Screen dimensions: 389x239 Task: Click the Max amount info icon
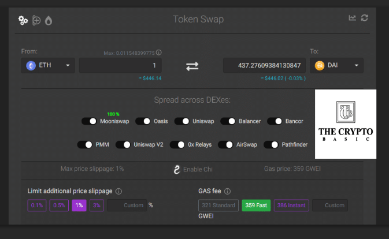point(159,53)
